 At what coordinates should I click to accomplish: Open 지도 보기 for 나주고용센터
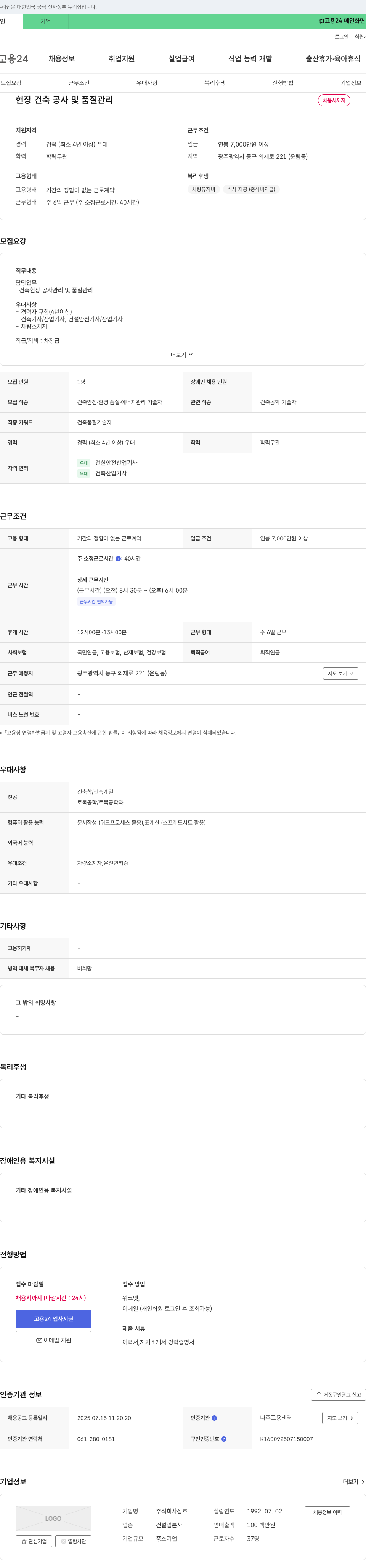pyautogui.click(x=340, y=1418)
